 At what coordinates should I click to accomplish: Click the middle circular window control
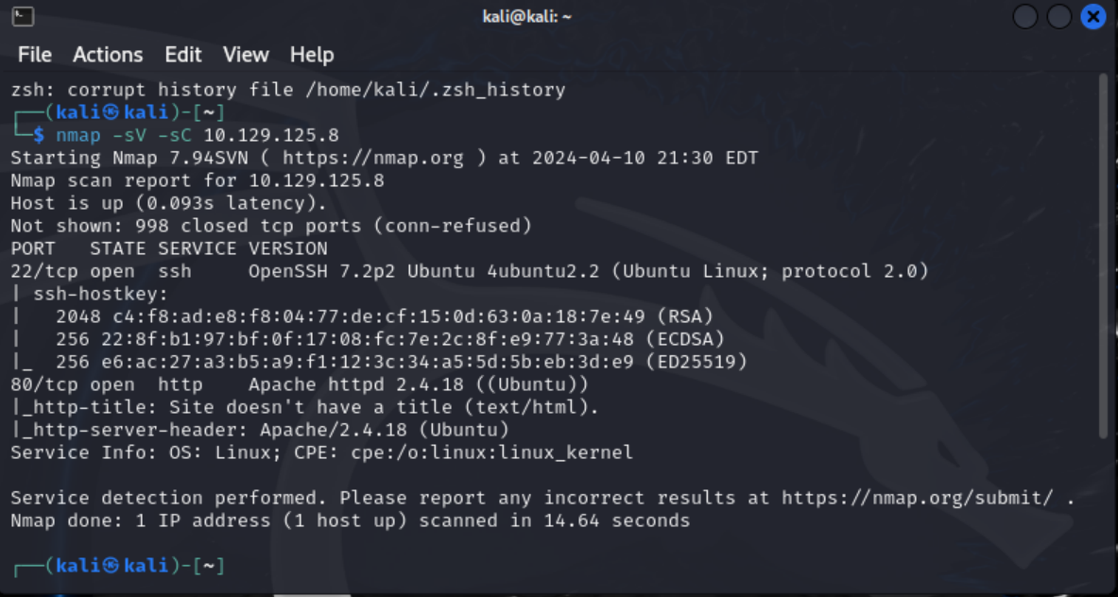[x=1059, y=16]
